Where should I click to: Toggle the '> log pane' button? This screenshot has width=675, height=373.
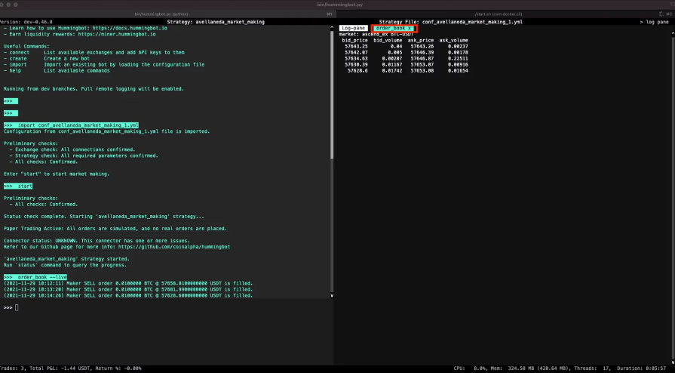point(654,22)
